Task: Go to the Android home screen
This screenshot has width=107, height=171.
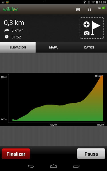Action: coord(54,166)
